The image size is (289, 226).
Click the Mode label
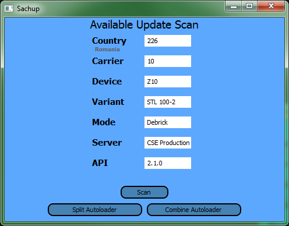pos(104,122)
